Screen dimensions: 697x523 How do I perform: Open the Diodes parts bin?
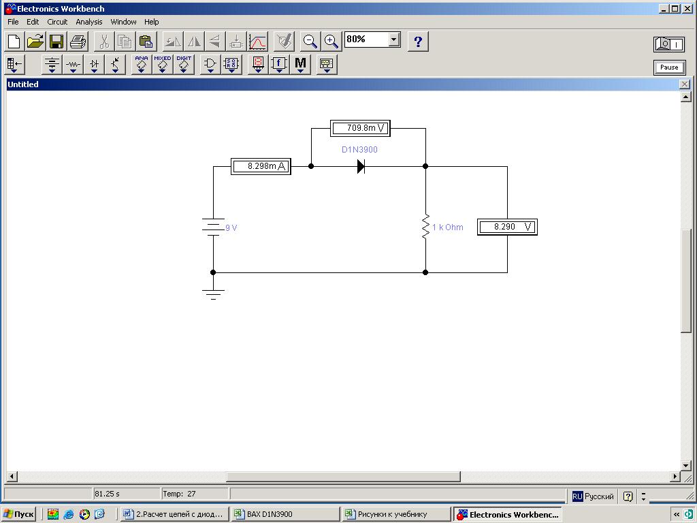click(x=94, y=64)
